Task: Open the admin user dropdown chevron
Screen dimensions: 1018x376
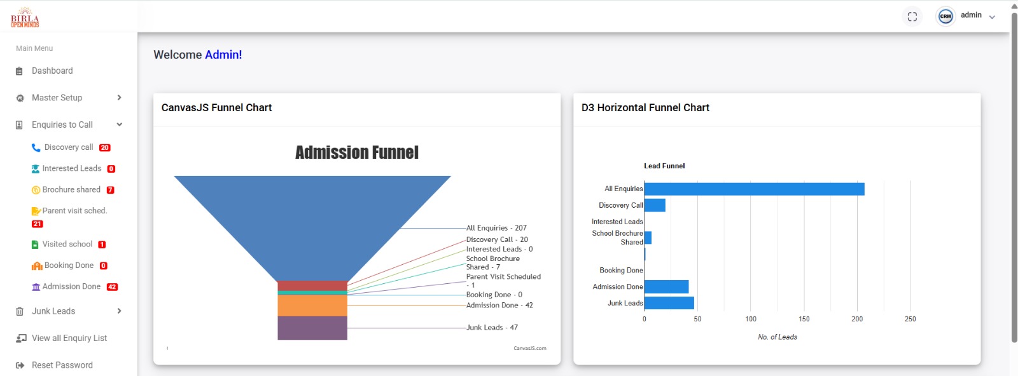Action: click(992, 17)
